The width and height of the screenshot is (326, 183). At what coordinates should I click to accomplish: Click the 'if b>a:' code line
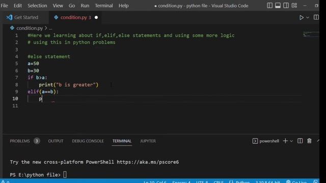coord(37,78)
